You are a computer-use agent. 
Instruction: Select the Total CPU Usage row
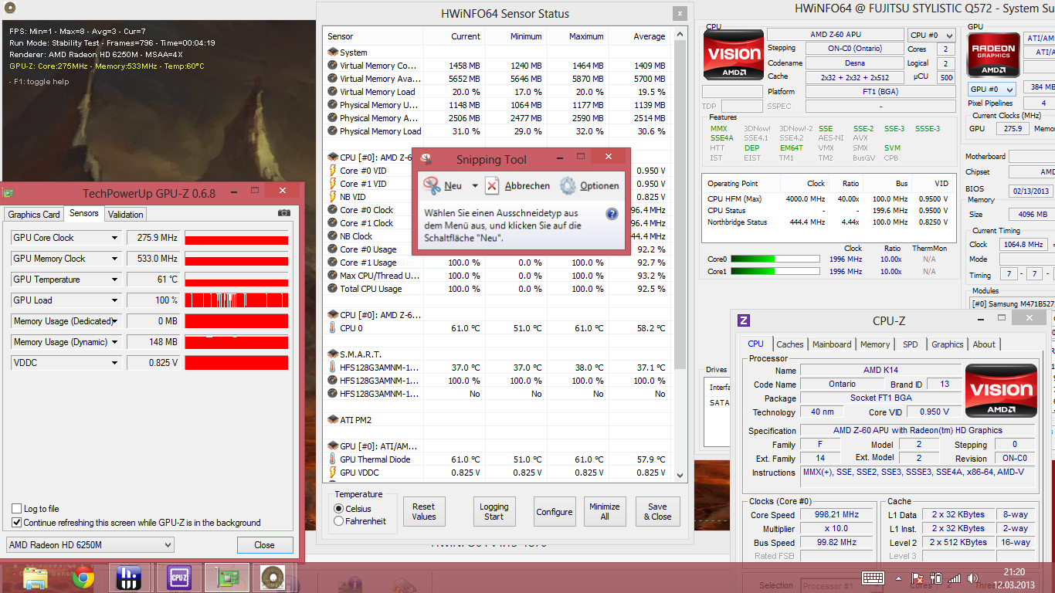pyautogui.click(x=497, y=289)
